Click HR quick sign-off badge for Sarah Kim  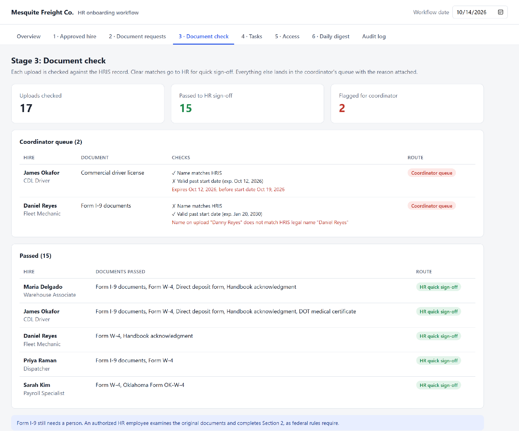click(438, 385)
